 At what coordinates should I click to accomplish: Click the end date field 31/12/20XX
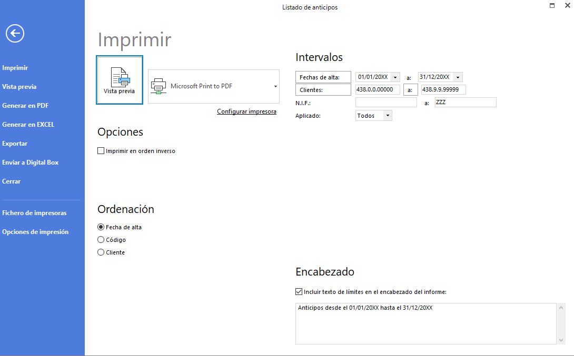[436, 77]
